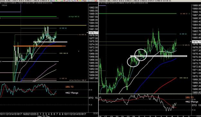
Task: Click the orange '1881 TD' label in right chart
Action: pyautogui.click(x=189, y=97)
